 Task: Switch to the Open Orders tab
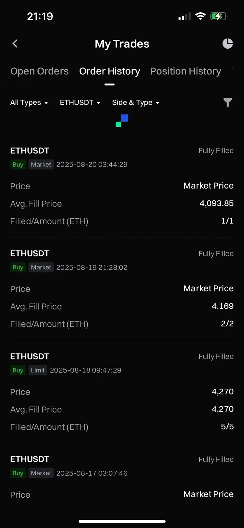click(x=39, y=71)
